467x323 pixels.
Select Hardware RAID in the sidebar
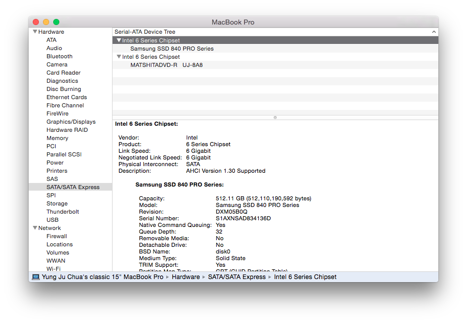pos(67,130)
